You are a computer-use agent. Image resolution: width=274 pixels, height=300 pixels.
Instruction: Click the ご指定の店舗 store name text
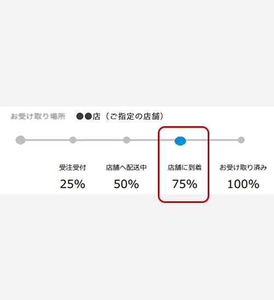coord(135,116)
